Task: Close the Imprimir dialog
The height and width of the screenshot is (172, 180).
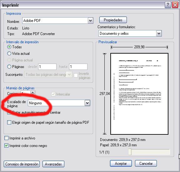Action: tap(175, 5)
